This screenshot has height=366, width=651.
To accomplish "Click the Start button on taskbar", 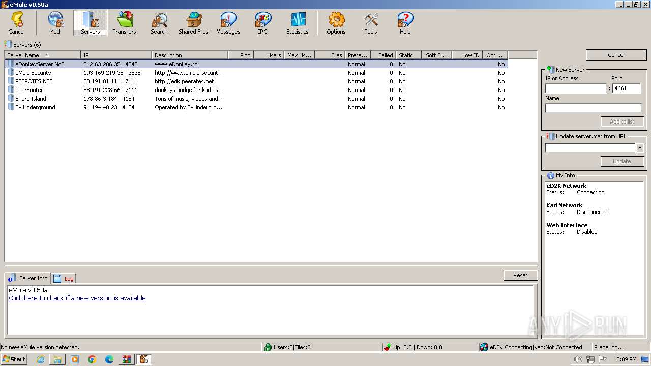I will pyautogui.click(x=14, y=359).
